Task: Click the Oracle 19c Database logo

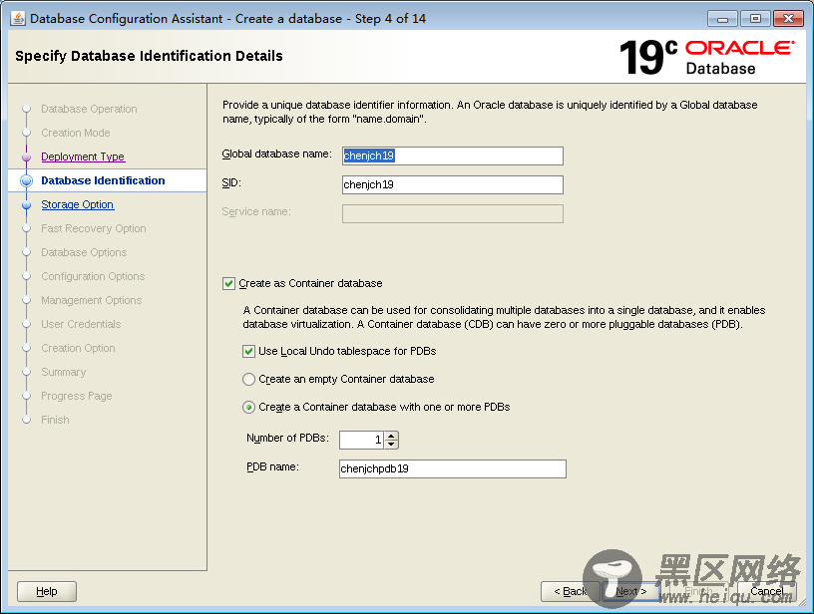Action: [x=706, y=57]
